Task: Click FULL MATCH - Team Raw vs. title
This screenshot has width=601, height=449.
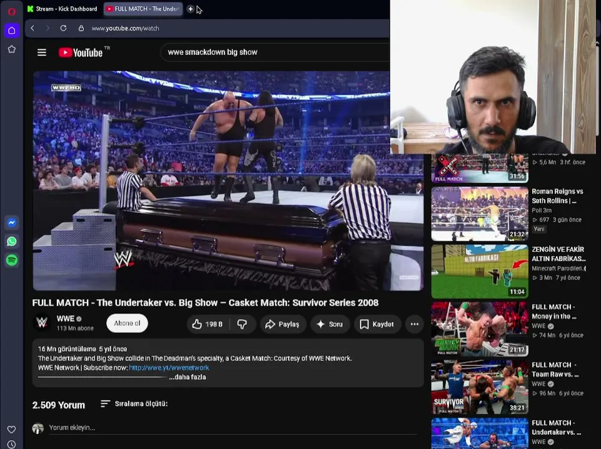Action: pyautogui.click(x=555, y=369)
